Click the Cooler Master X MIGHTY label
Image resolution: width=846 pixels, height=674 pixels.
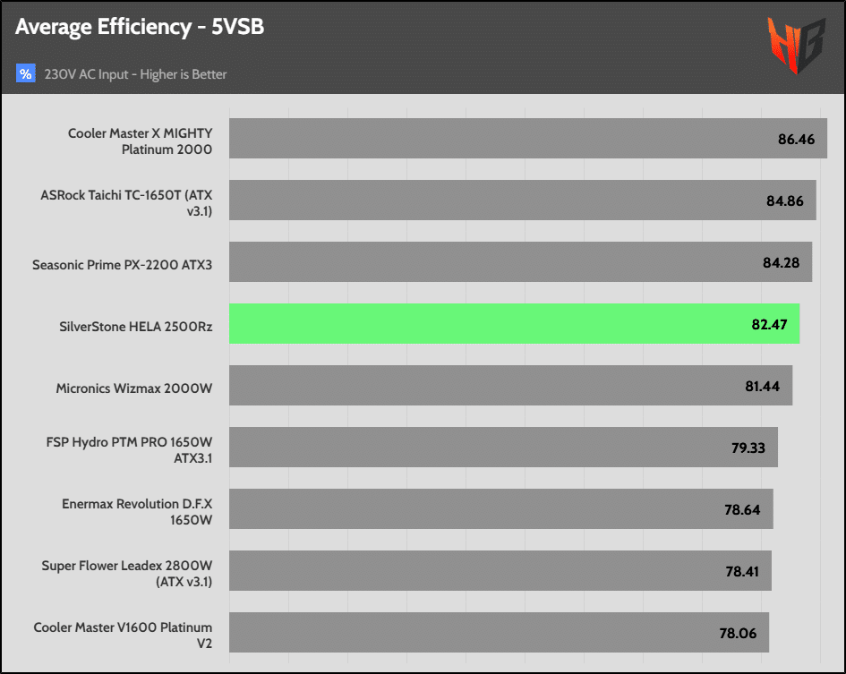point(140,141)
